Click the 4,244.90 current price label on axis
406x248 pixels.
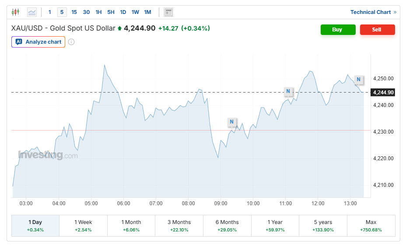pos(383,92)
